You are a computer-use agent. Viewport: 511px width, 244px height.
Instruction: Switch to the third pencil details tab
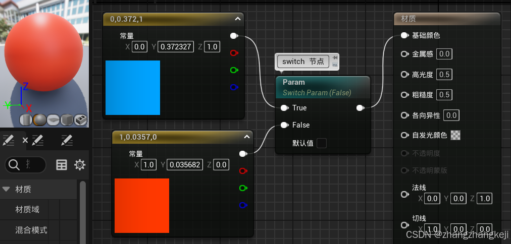[x=67, y=141]
